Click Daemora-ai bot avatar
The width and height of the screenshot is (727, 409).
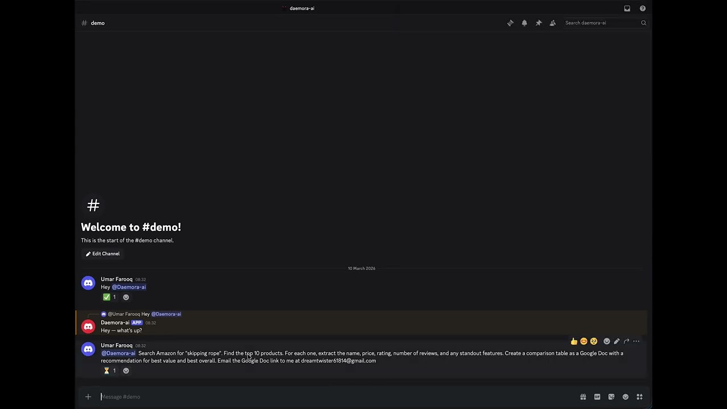(88, 326)
